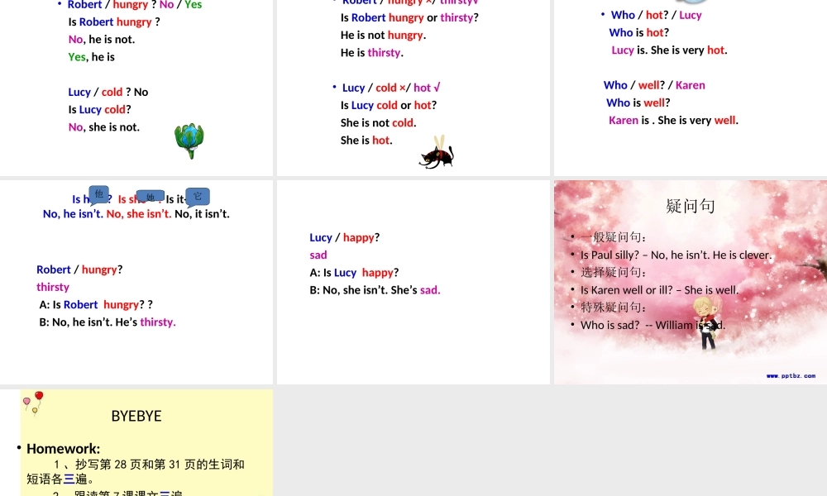
Task: Click 'Karen is . She is very well.' line
Action: pos(673,120)
